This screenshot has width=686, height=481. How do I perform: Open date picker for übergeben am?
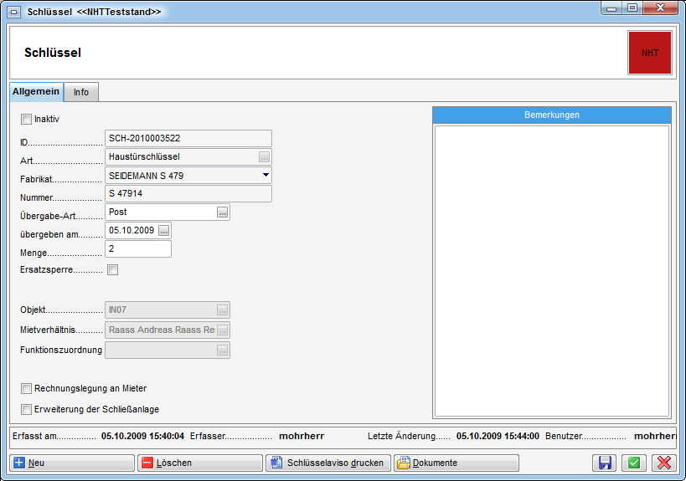164,231
